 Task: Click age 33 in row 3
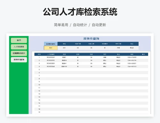91,63
